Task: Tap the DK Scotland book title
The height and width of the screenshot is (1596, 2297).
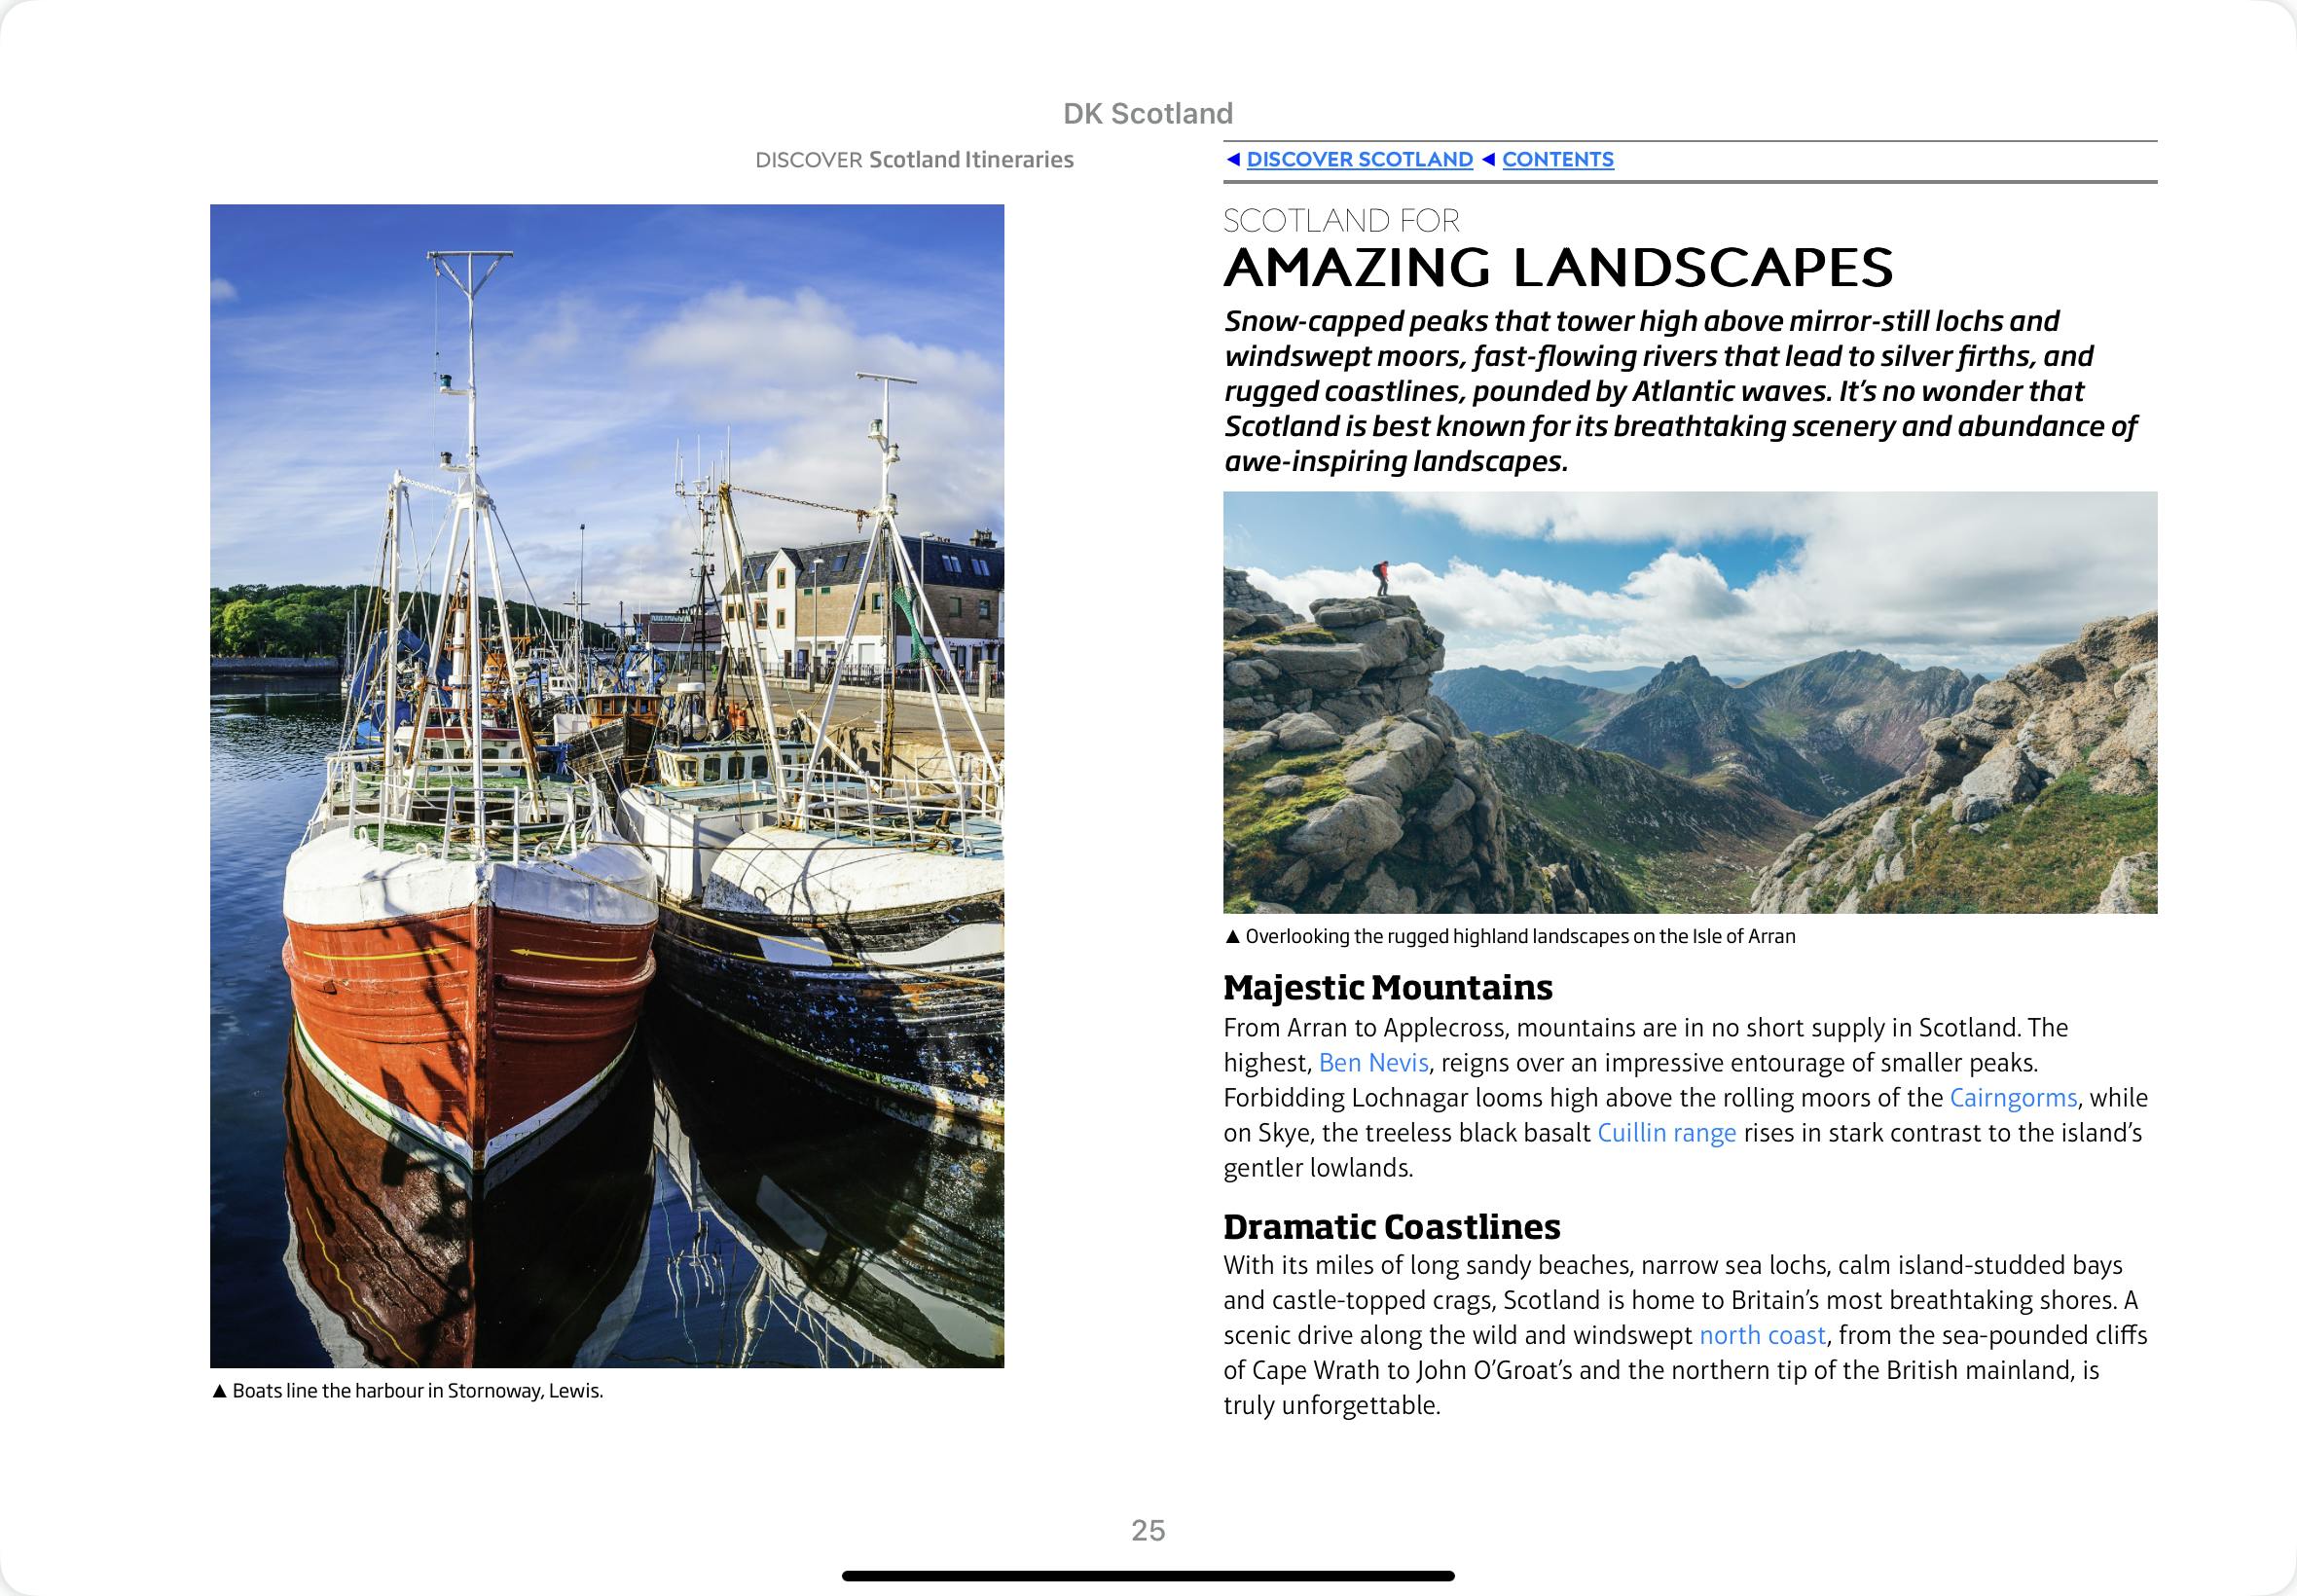Action: click(1147, 114)
